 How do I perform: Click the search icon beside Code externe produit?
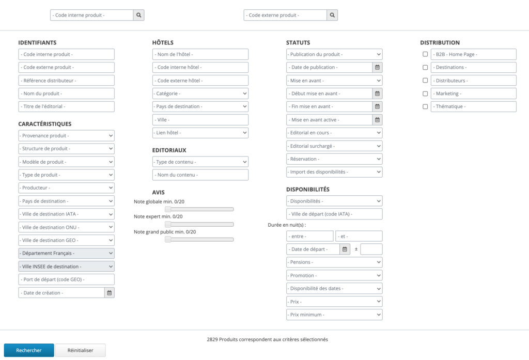pos(332,15)
